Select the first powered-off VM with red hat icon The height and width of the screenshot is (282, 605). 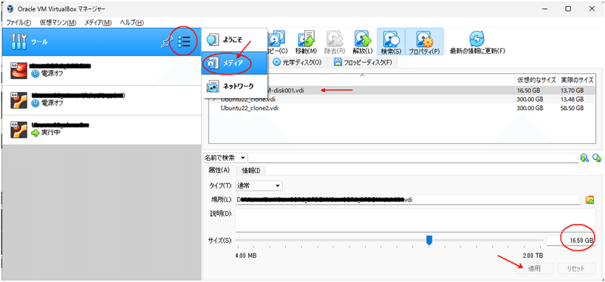click(101, 70)
